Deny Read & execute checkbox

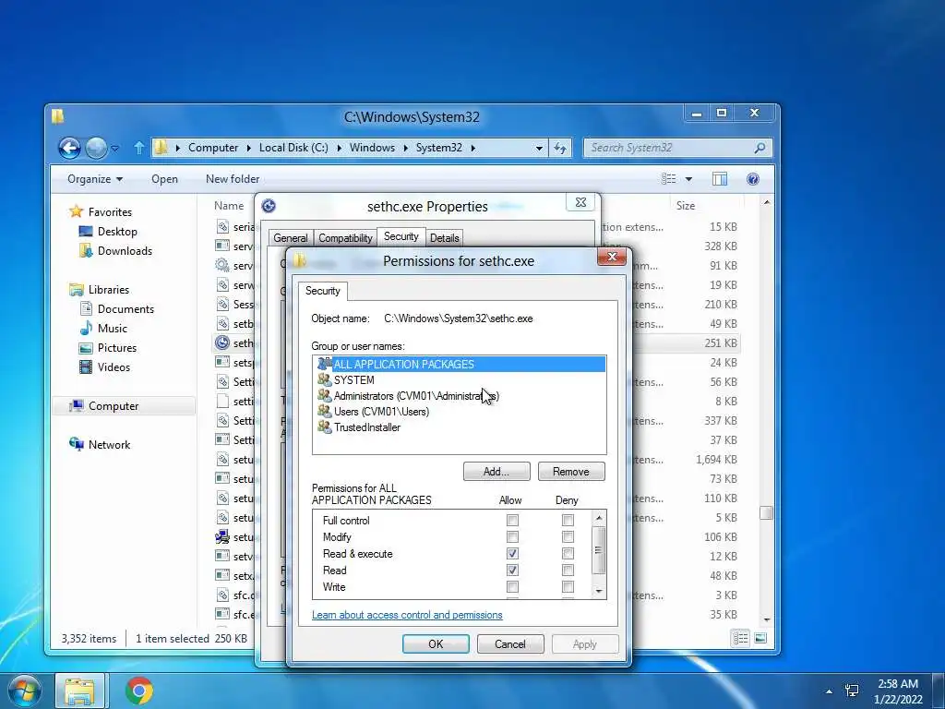pyautogui.click(x=568, y=554)
